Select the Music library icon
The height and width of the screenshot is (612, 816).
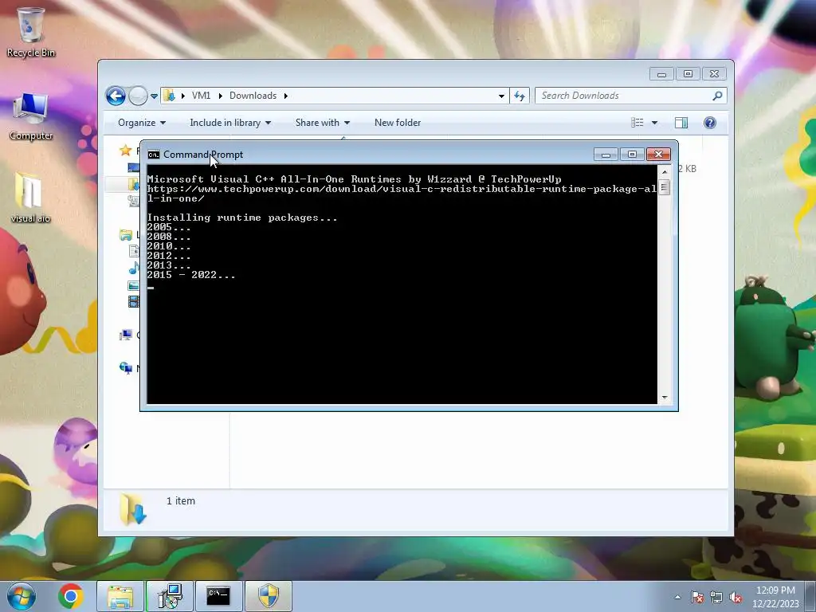pos(134,268)
